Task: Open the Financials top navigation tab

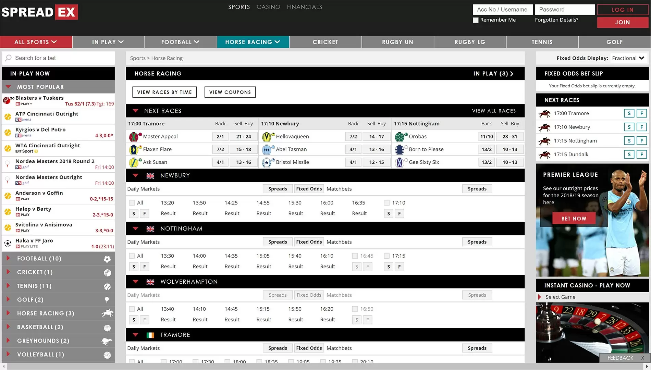Action: click(x=304, y=7)
